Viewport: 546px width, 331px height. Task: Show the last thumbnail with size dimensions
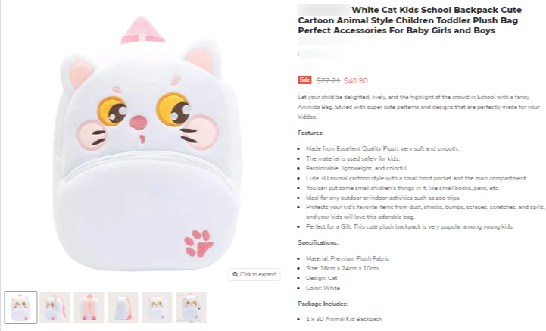191,308
